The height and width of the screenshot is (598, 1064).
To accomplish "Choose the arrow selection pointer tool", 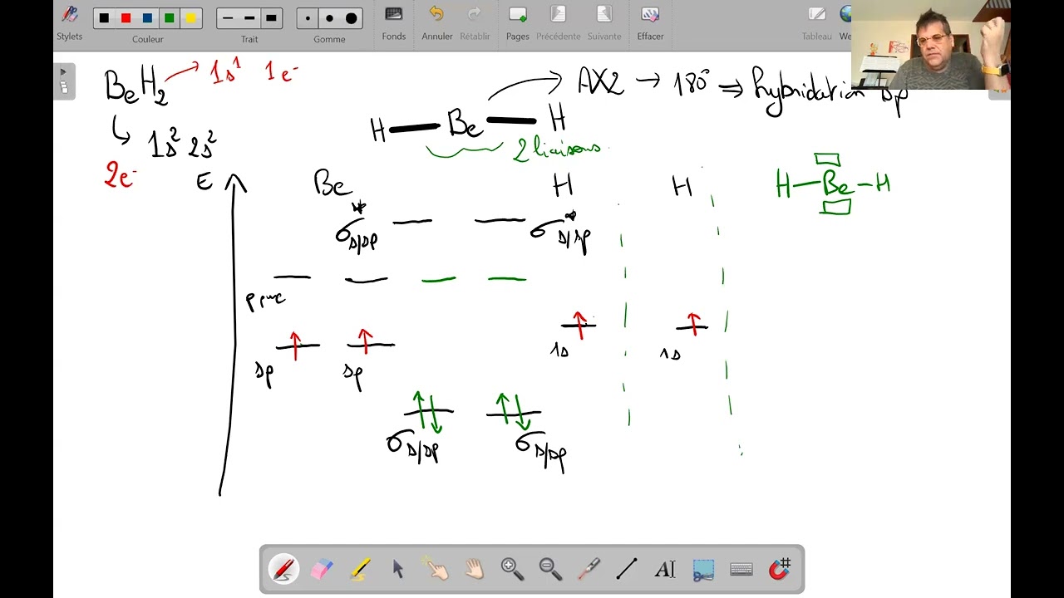I will click(x=398, y=569).
